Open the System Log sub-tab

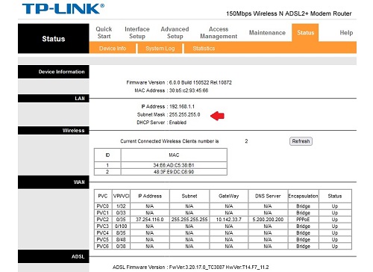[160, 49]
